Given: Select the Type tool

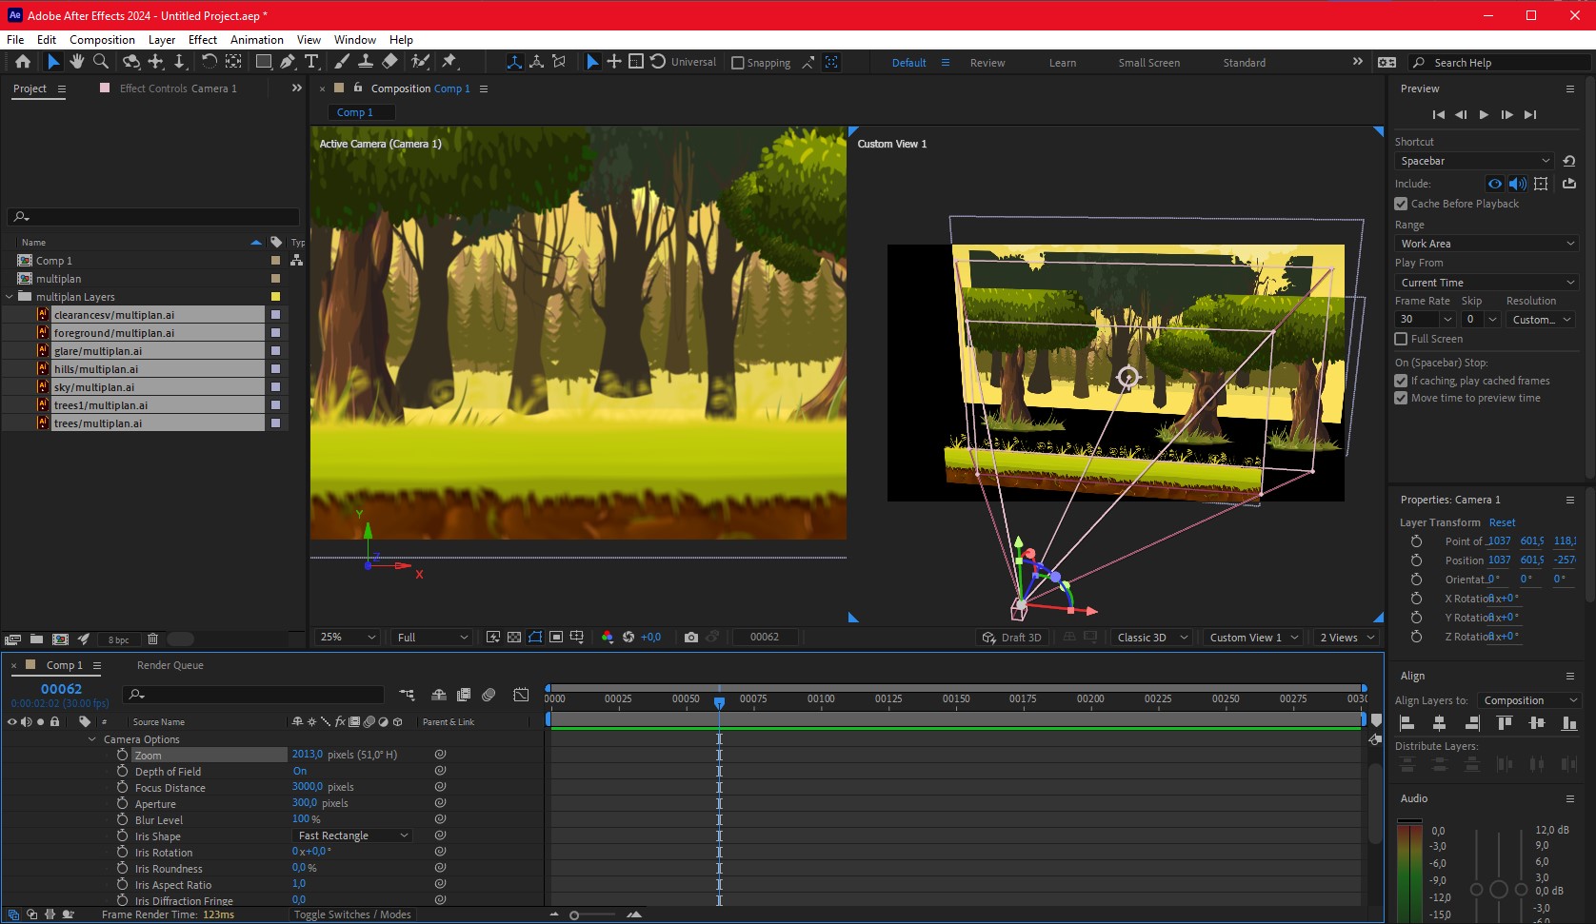Looking at the screenshot, I should tap(312, 62).
